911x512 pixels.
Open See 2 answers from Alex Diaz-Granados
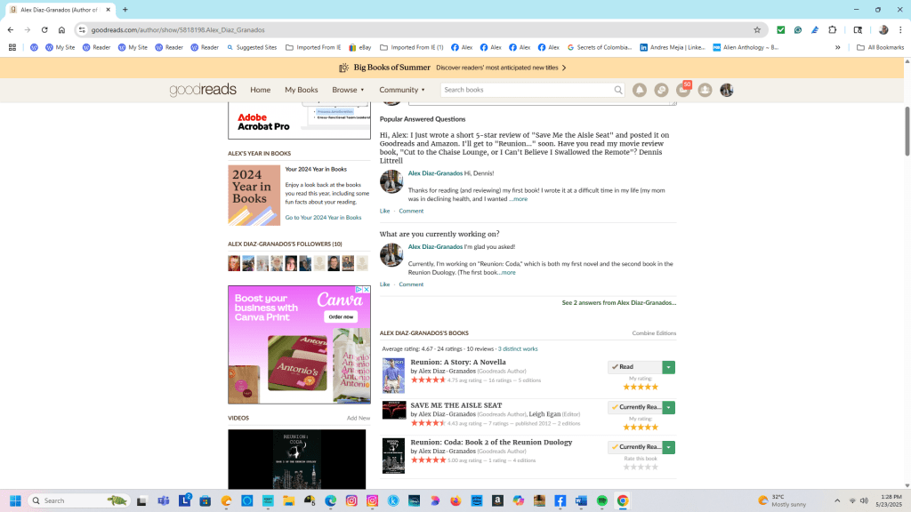pos(618,303)
